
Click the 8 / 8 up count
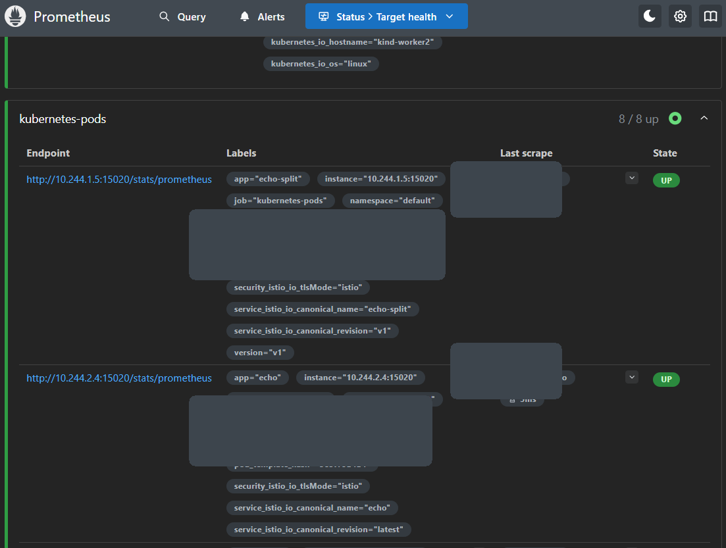638,119
